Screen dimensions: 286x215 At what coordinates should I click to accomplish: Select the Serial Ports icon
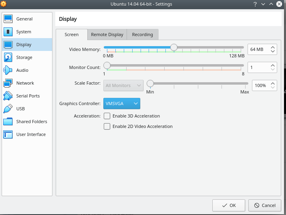click(x=8, y=96)
